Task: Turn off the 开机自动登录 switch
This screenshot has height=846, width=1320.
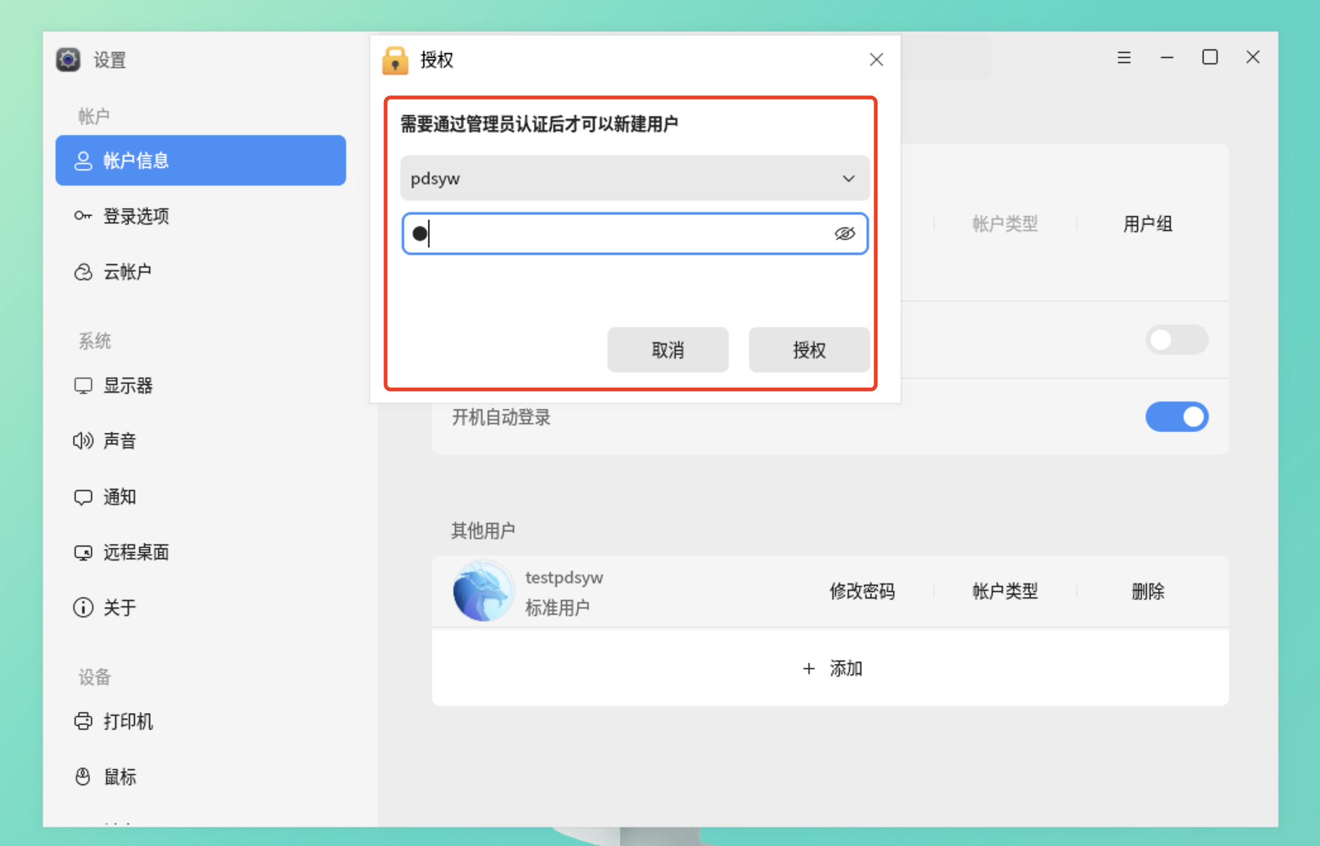Action: point(1177,417)
